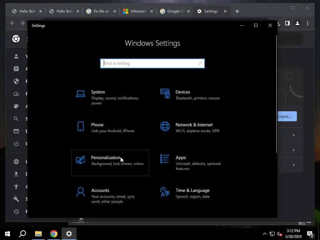Expand third Chrome settings arrow row

[x=294, y=165]
